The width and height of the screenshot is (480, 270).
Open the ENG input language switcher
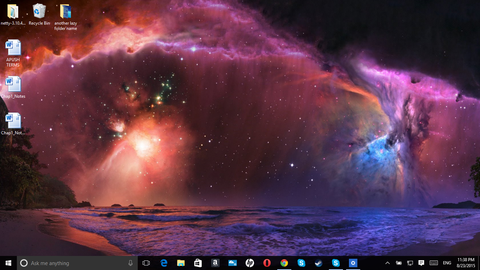coord(447,263)
